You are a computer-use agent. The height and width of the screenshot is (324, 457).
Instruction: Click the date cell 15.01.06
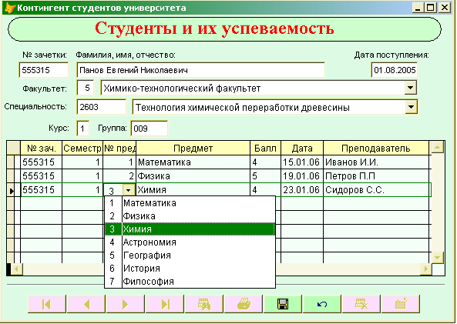point(302,162)
